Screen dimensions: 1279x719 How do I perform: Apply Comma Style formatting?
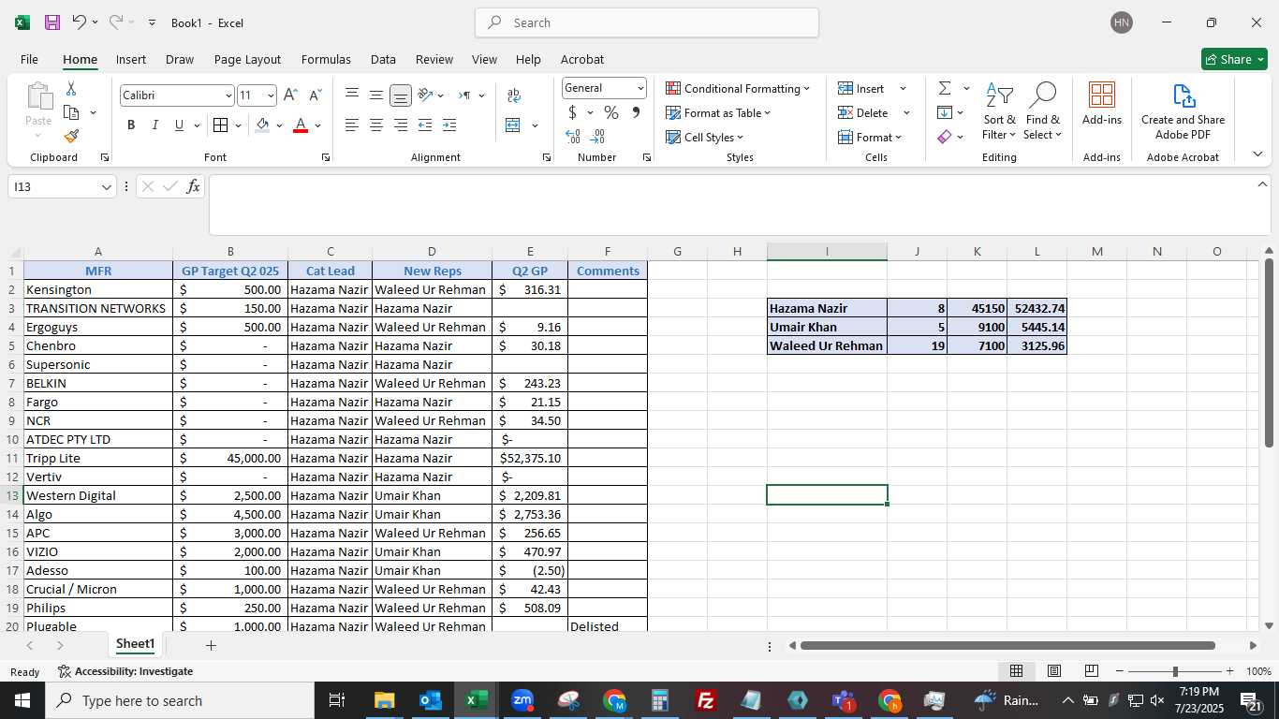pos(636,112)
